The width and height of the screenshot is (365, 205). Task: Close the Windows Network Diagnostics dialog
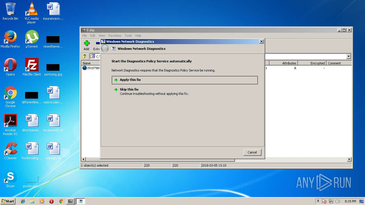pos(261,42)
